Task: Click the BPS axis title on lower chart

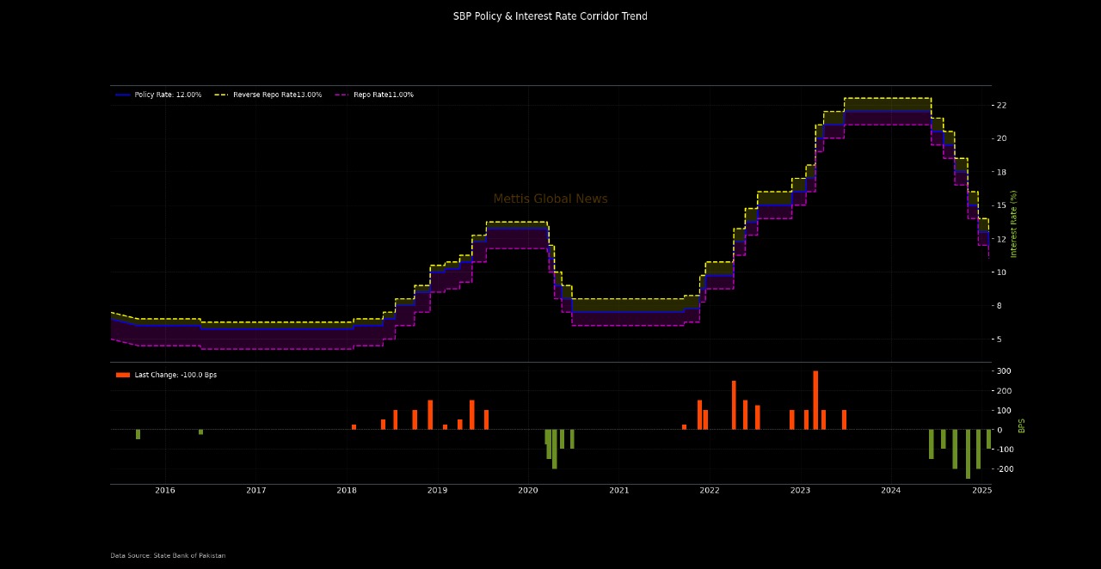Action: point(1022,425)
